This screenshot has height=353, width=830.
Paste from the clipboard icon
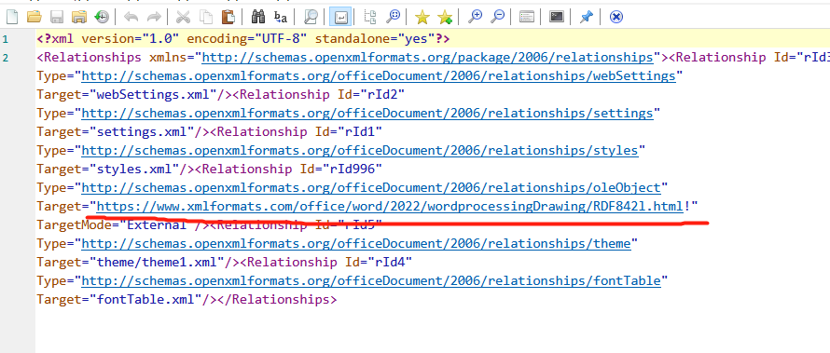point(228,17)
